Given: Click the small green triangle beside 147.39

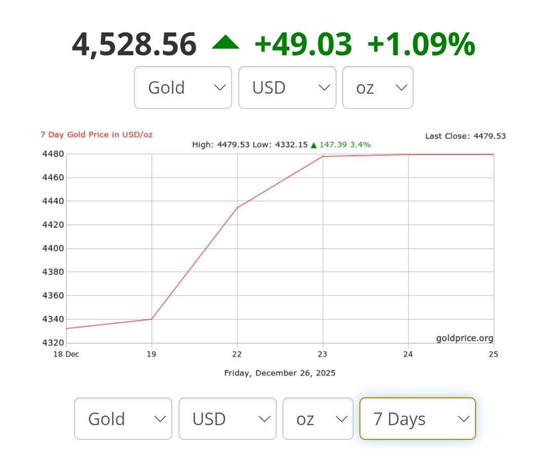Looking at the screenshot, I should point(314,145).
